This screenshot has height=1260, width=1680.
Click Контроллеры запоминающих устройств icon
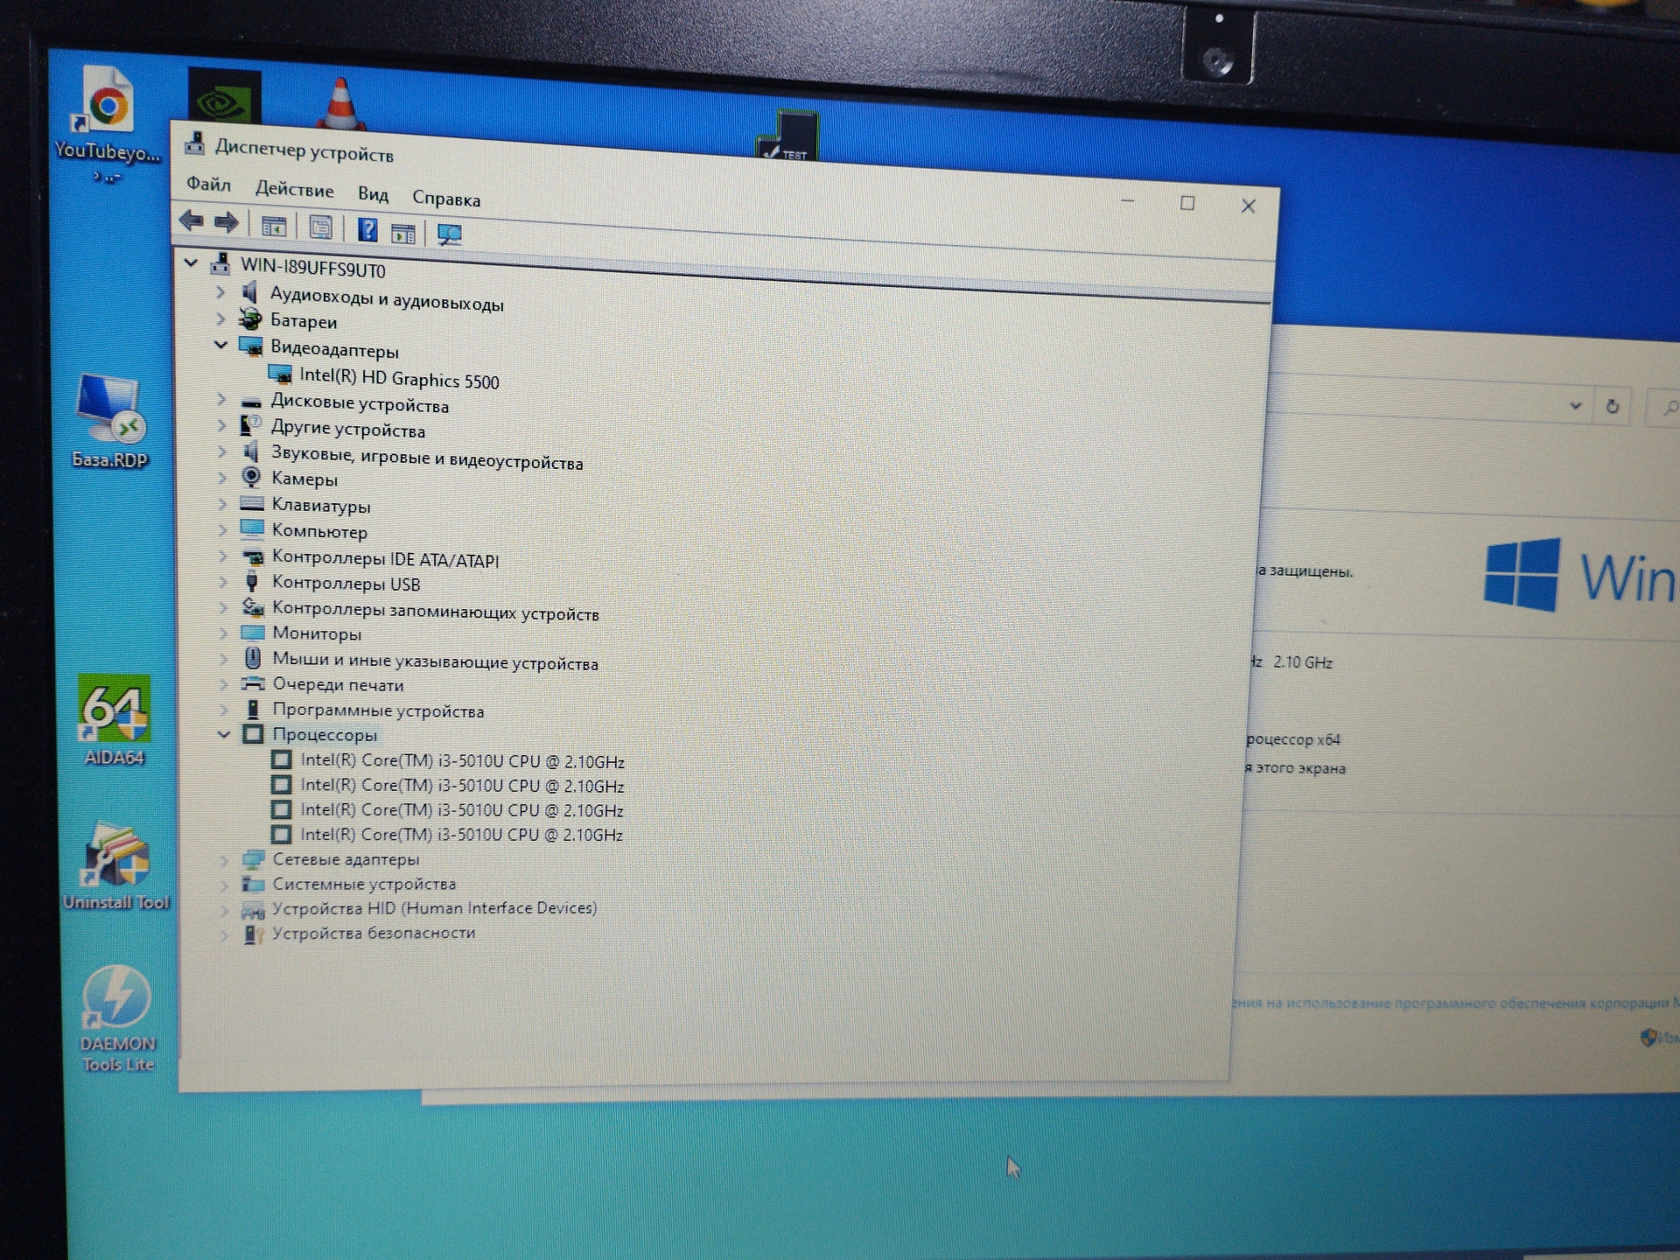253,606
